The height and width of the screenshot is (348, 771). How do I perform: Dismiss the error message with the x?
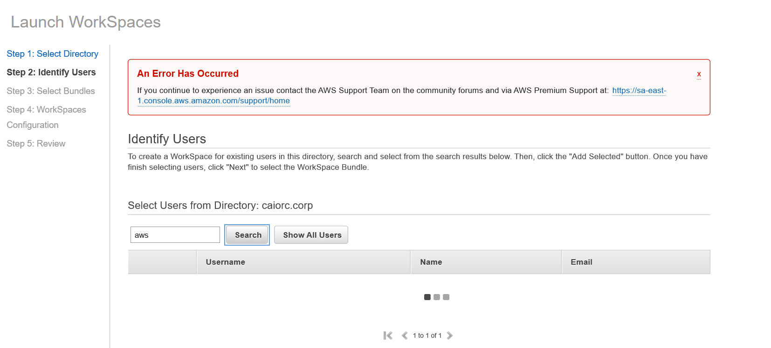point(699,74)
